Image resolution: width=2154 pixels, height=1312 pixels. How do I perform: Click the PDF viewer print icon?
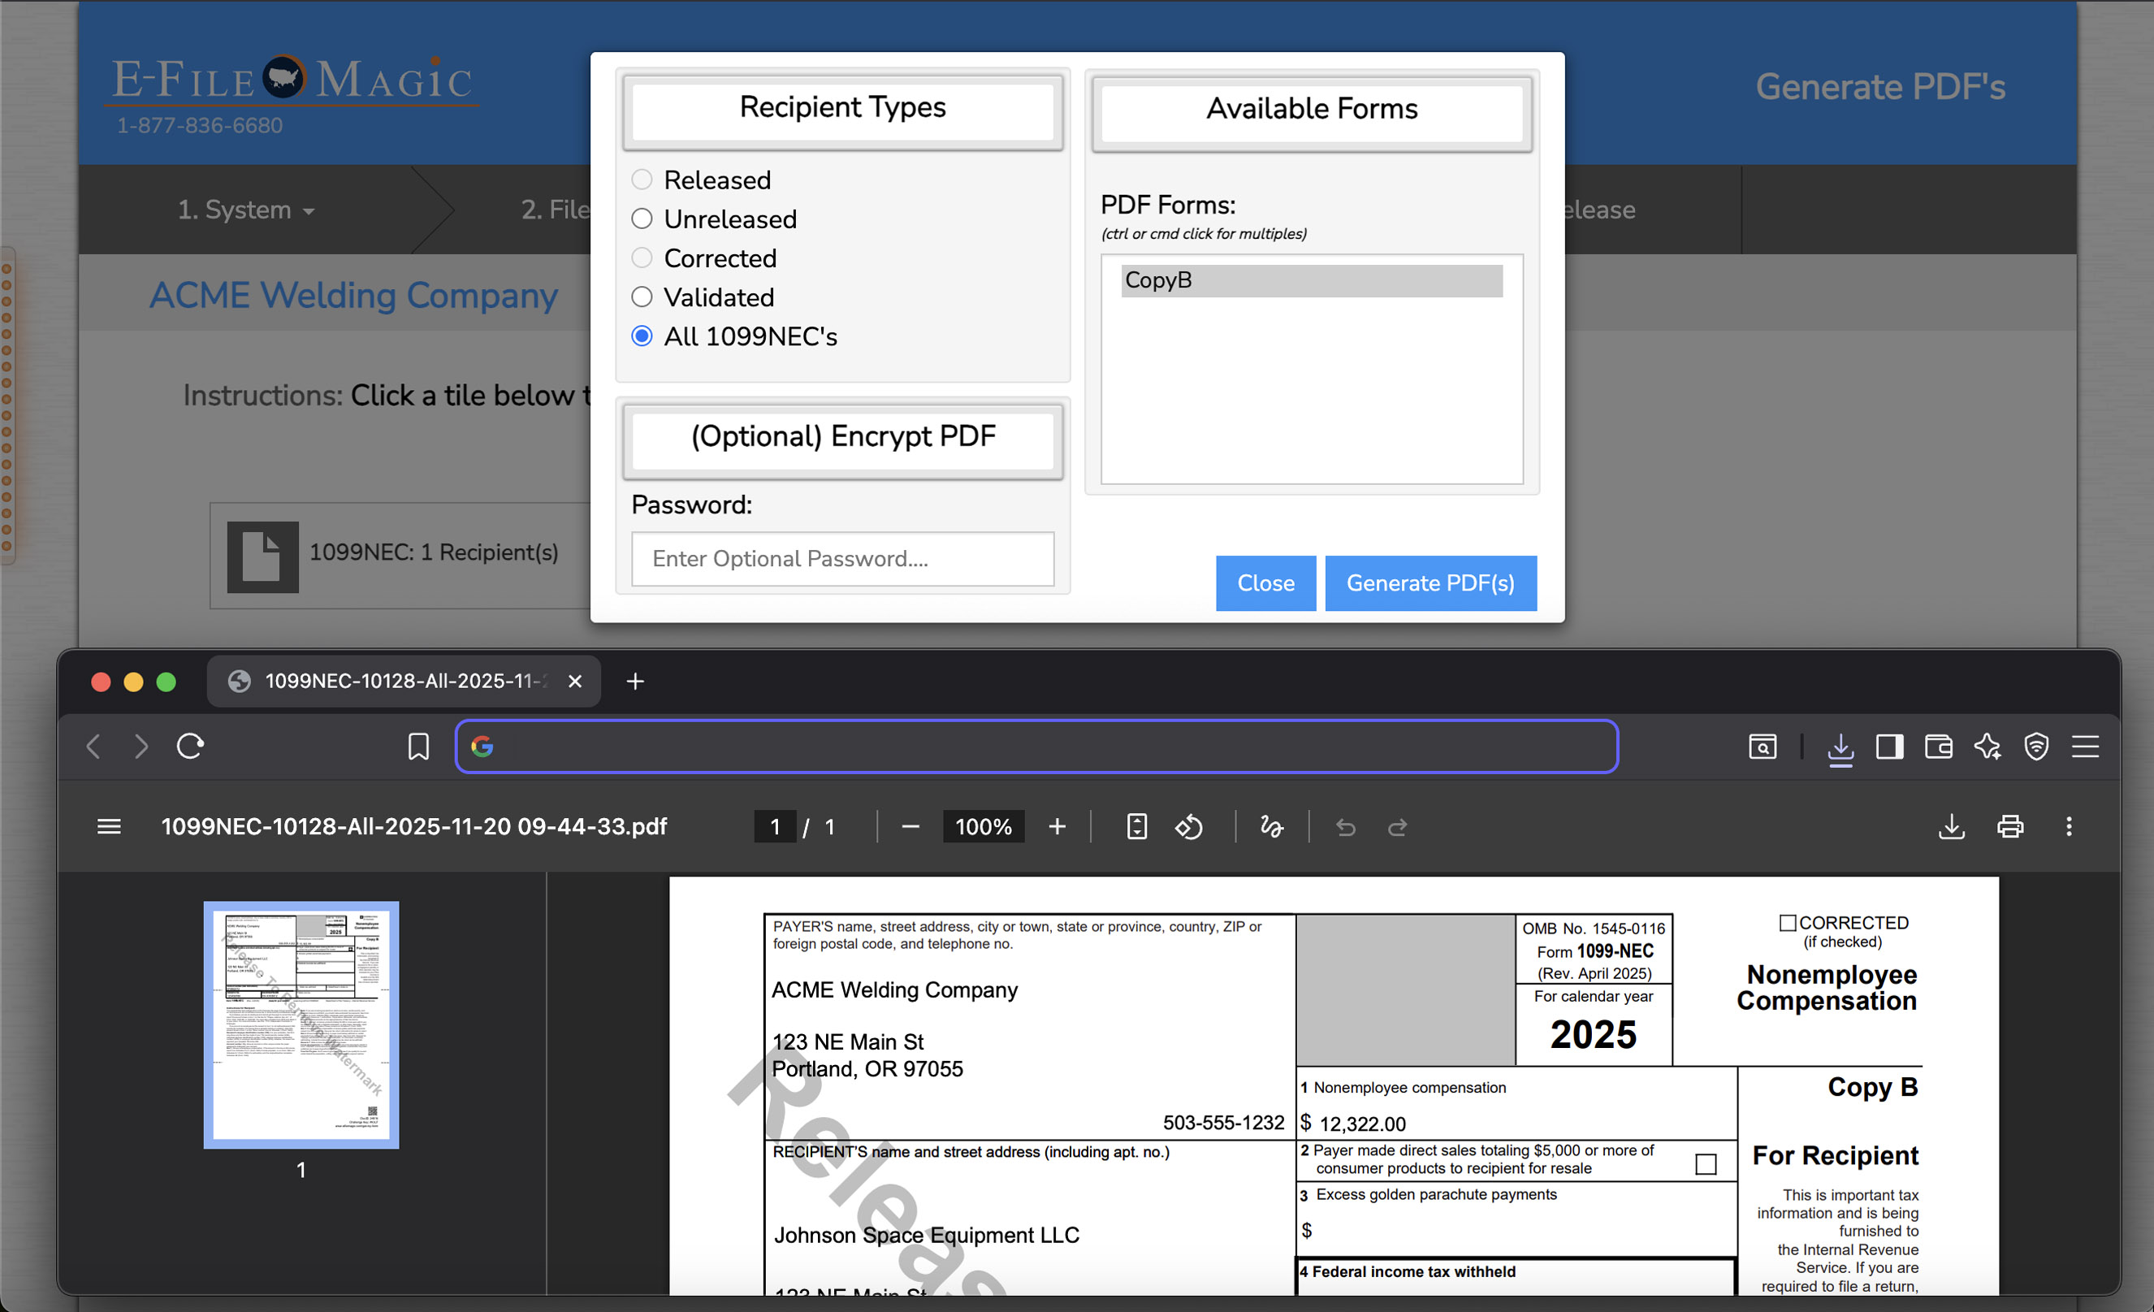tap(2009, 826)
